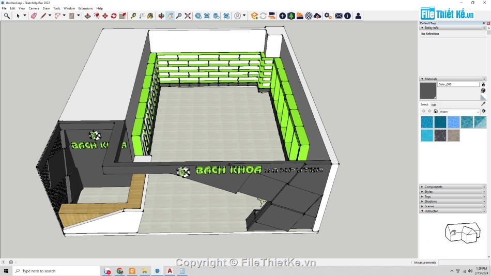Screen dimensions: 491x276
Task: Open the Extensions menu
Action: [85, 8]
